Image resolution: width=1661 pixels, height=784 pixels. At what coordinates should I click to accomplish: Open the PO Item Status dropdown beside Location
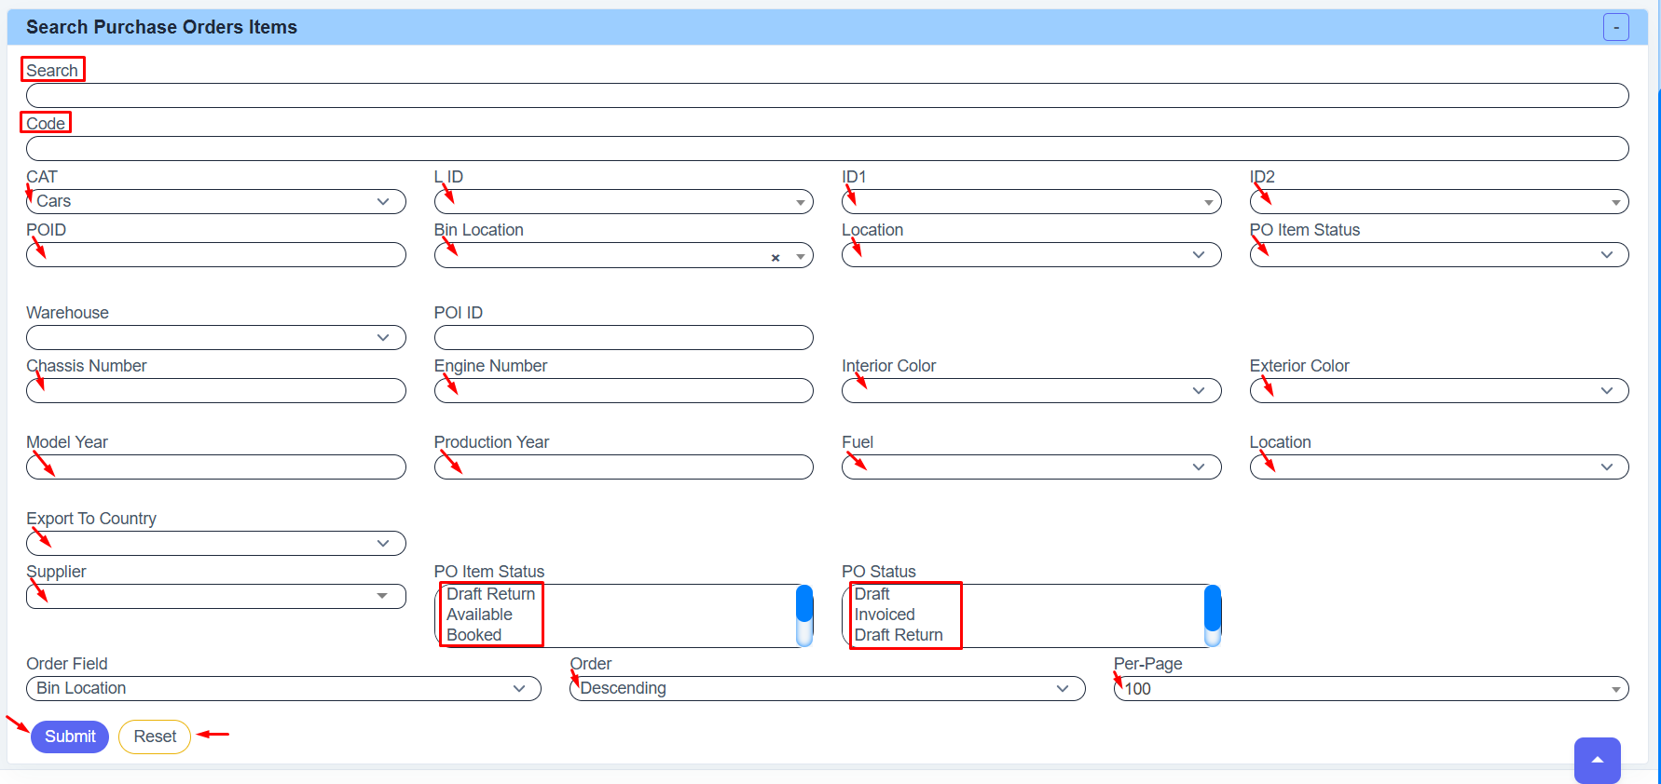(x=1438, y=254)
